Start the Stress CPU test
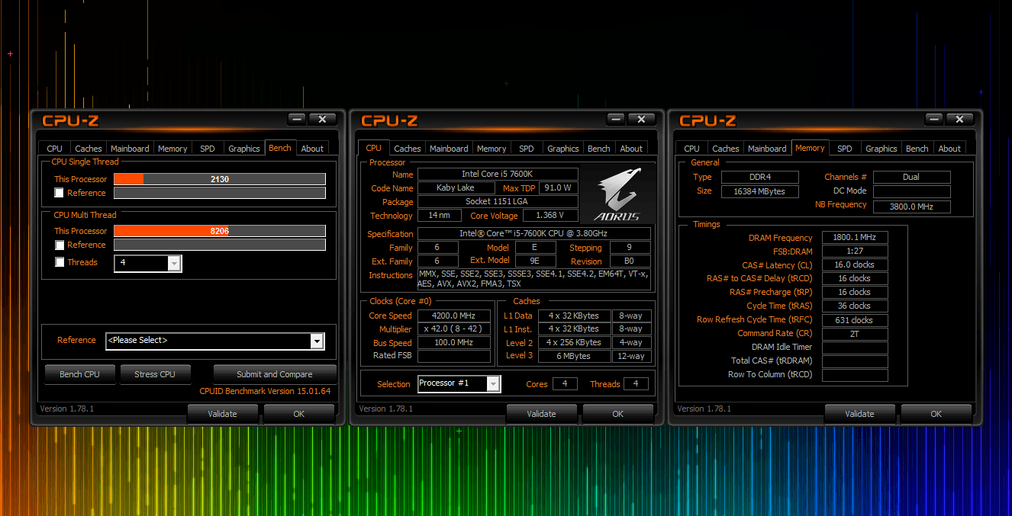This screenshot has height=516, width=1012. point(155,374)
